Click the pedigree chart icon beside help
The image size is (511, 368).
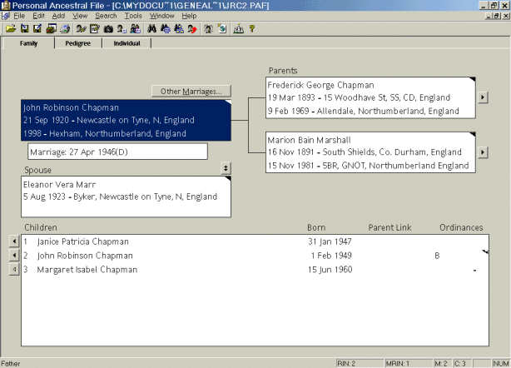(238, 28)
